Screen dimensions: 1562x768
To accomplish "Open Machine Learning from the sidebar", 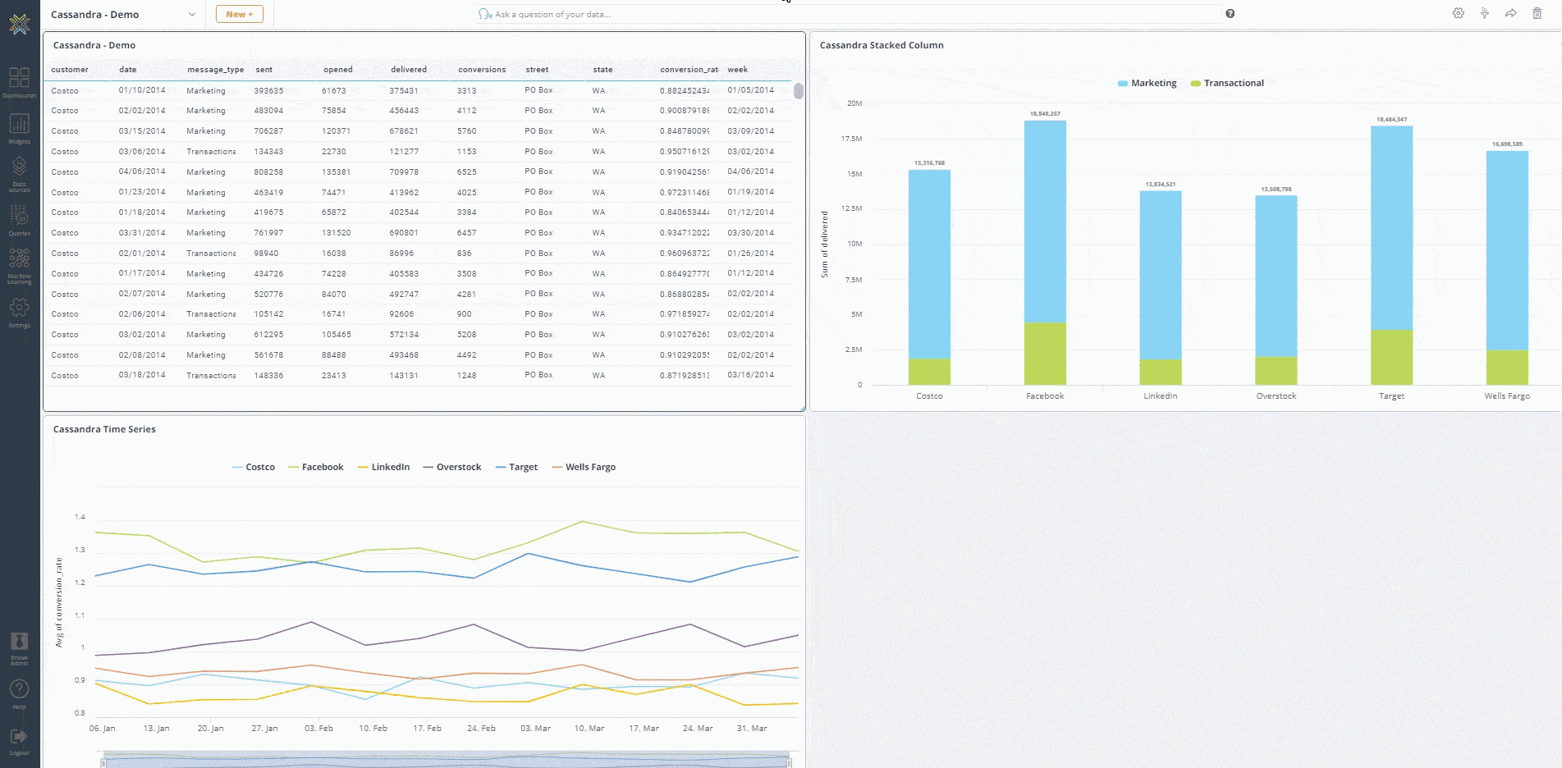I will [x=19, y=264].
